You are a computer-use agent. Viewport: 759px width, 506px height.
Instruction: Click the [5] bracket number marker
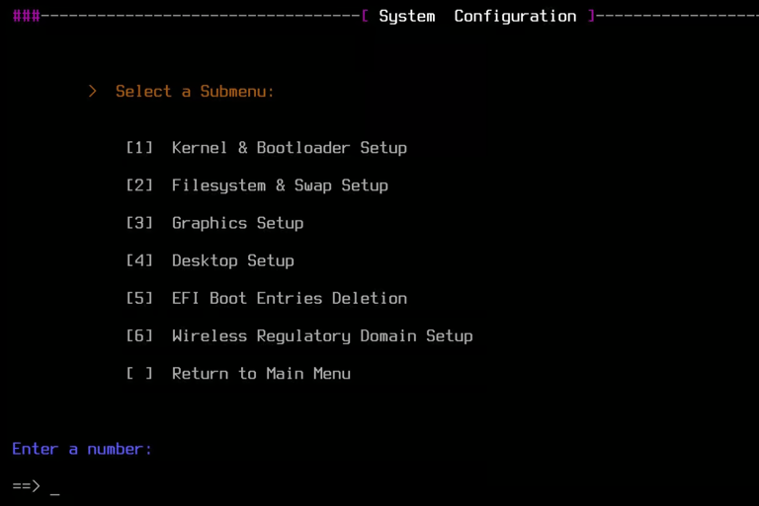139,298
